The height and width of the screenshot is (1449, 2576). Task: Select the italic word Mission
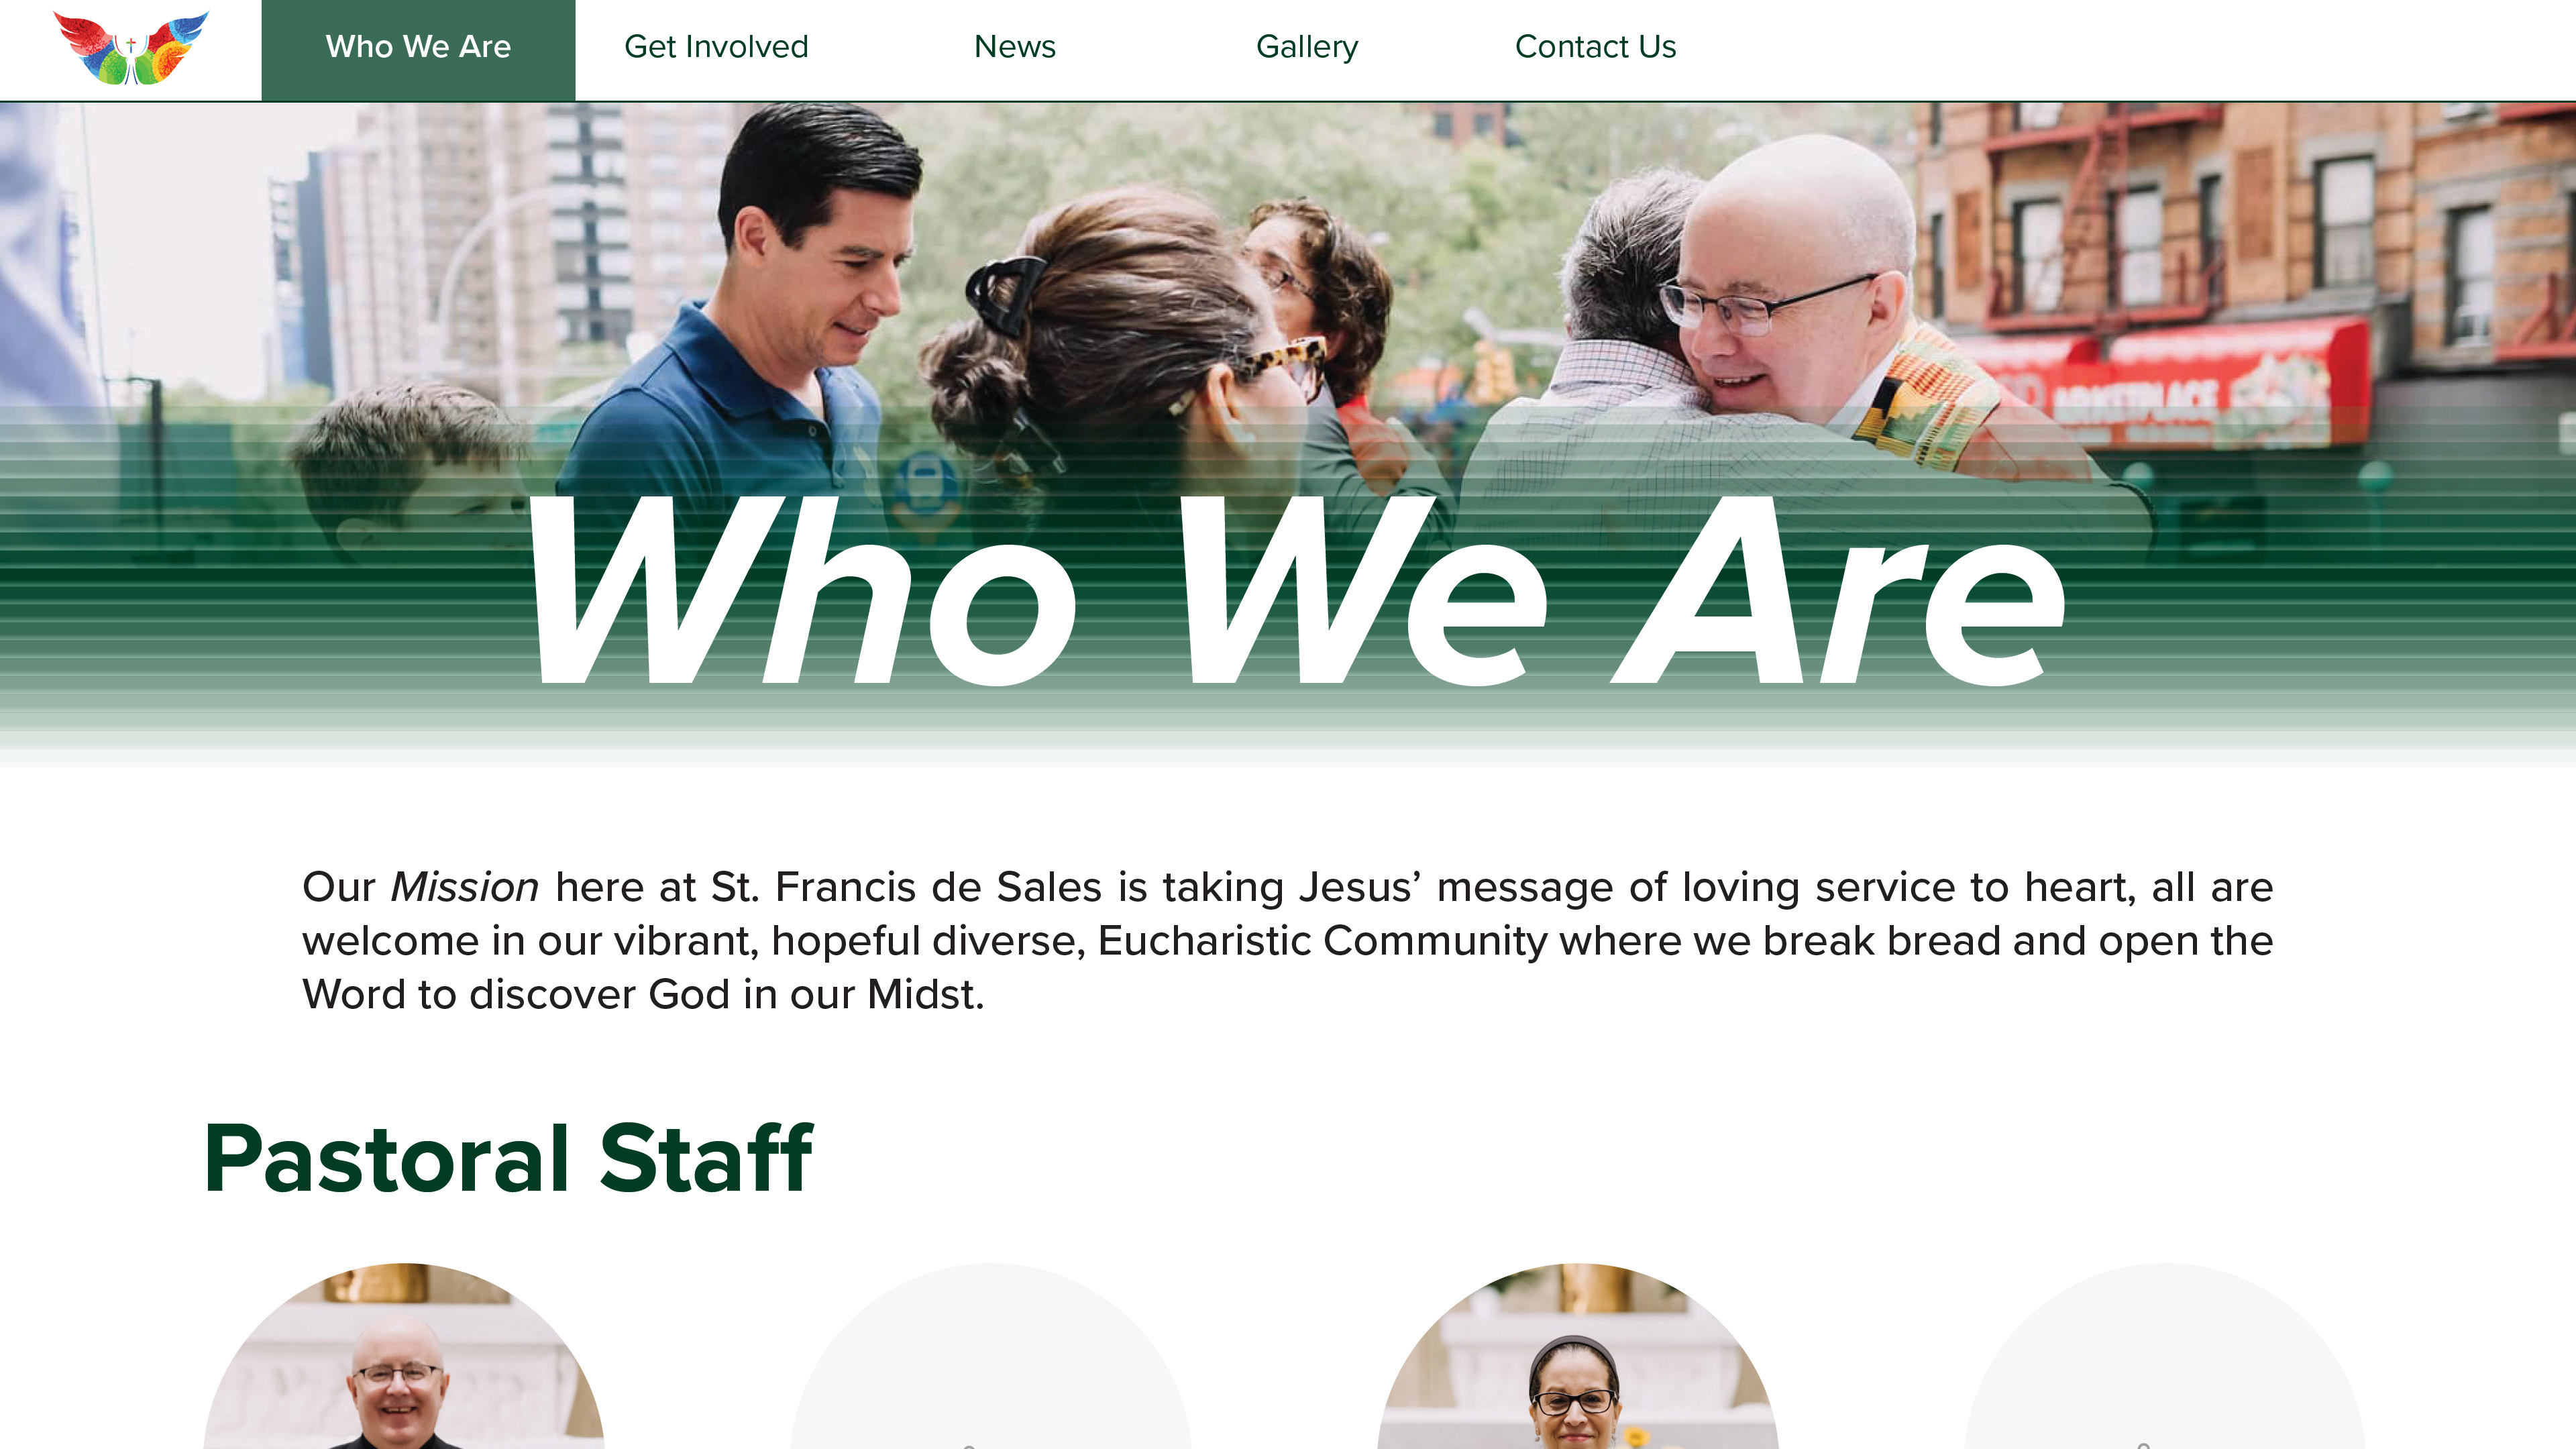coord(465,887)
